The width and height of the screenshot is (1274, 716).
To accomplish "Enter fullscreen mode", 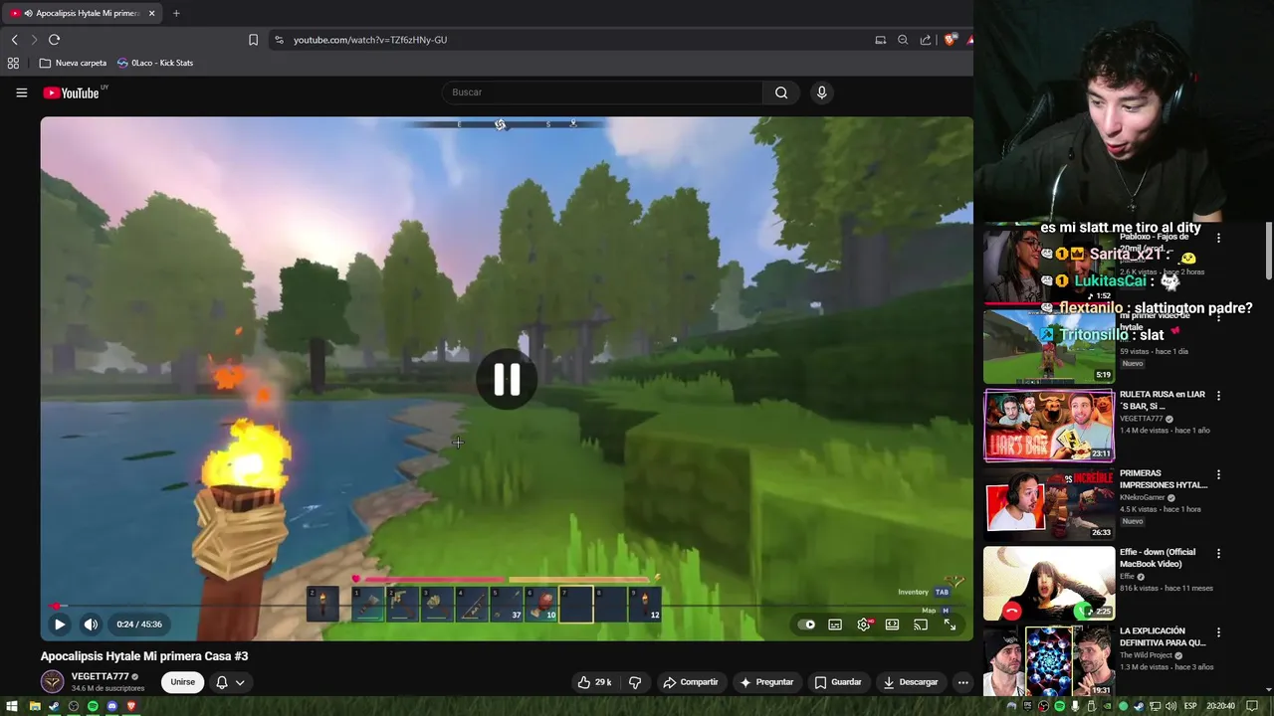I will click(950, 625).
